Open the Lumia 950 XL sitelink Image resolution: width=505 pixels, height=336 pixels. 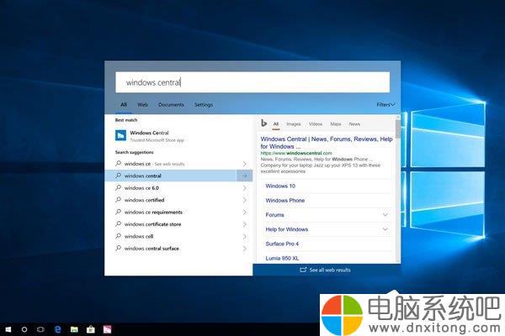(282, 258)
